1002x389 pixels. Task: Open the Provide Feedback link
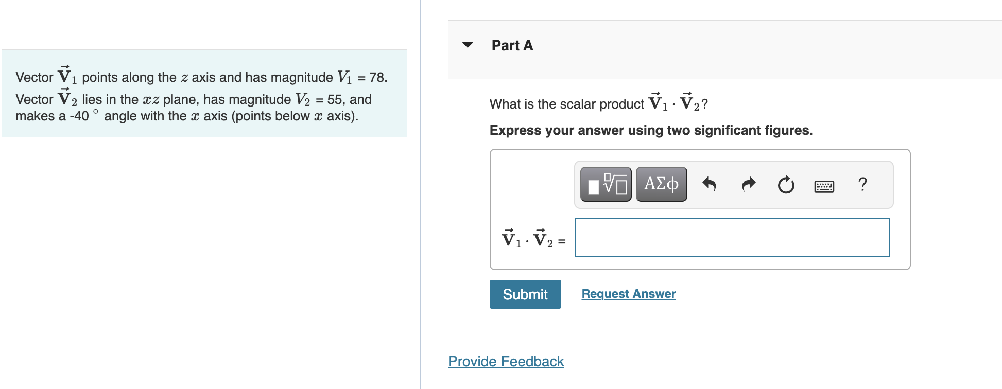pyautogui.click(x=505, y=362)
